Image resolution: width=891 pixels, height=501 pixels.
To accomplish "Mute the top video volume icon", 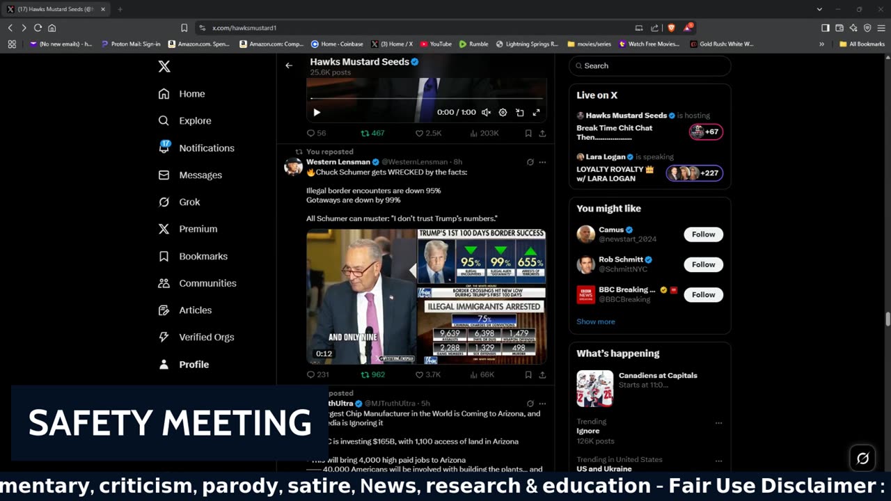I will [486, 112].
